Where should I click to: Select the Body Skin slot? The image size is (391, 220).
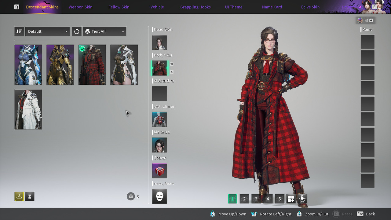coord(160,68)
